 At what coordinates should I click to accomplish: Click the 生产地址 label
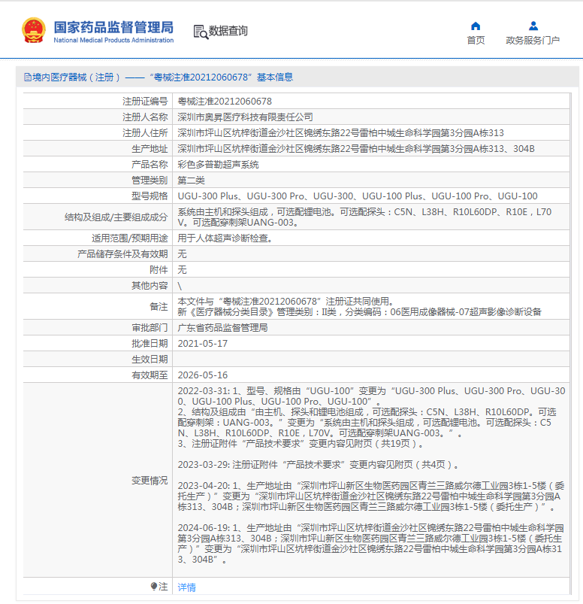coord(150,149)
